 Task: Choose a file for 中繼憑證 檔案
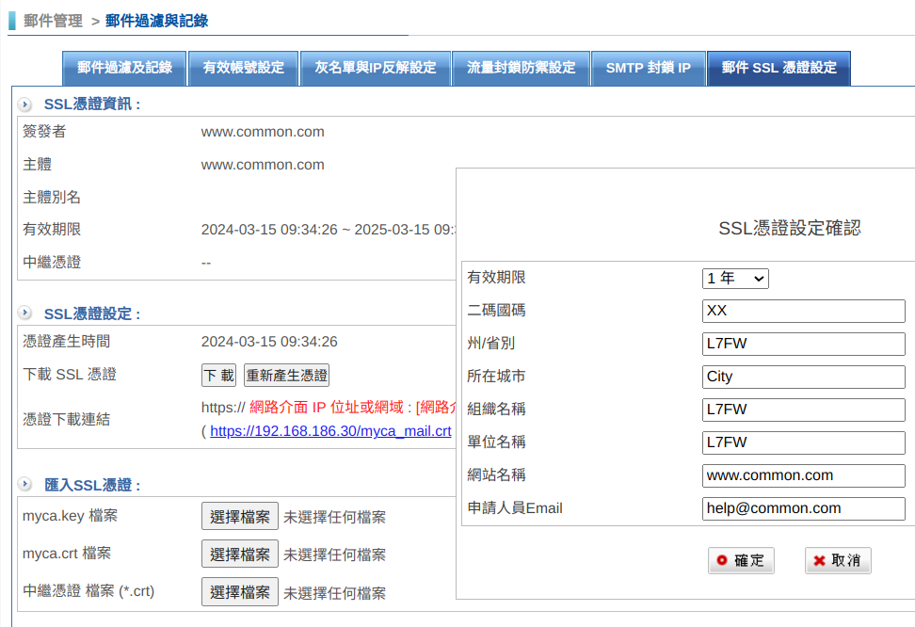point(239,592)
